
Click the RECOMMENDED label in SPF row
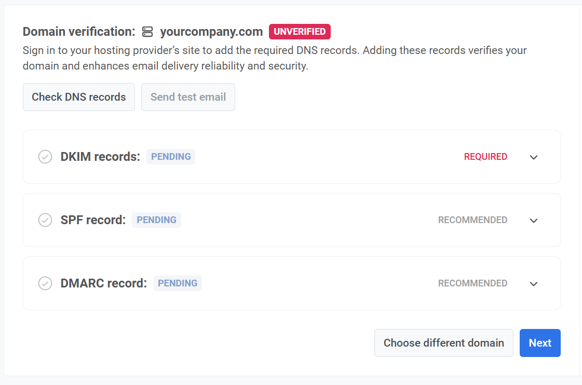(x=472, y=220)
